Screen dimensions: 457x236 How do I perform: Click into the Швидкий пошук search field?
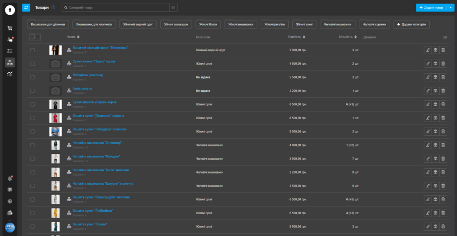[116, 8]
